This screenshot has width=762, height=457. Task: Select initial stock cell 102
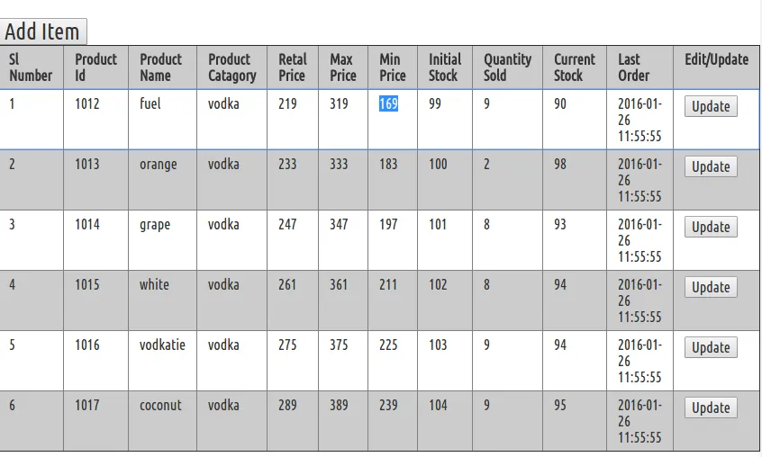pos(438,284)
